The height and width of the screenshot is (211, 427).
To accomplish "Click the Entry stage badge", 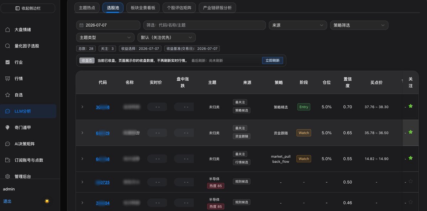I will tap(304, 107).
